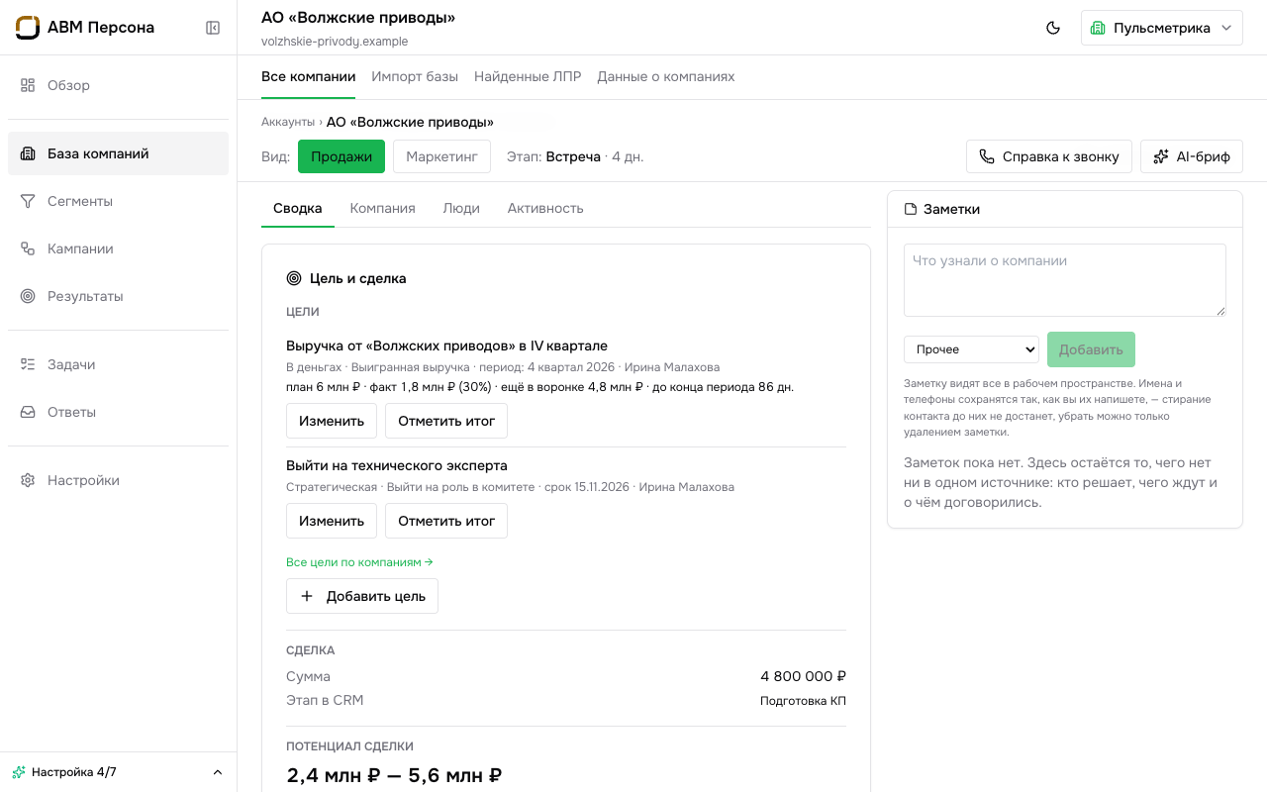This screenshot has width=1267, height=792.
Task: Click the Настройки gear icon
Action: click(x=28, y=480)
